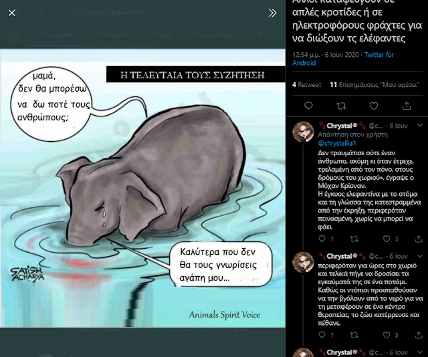Open Chrystal name on first reply
428x357 pixels.
(x=342, y=126)
